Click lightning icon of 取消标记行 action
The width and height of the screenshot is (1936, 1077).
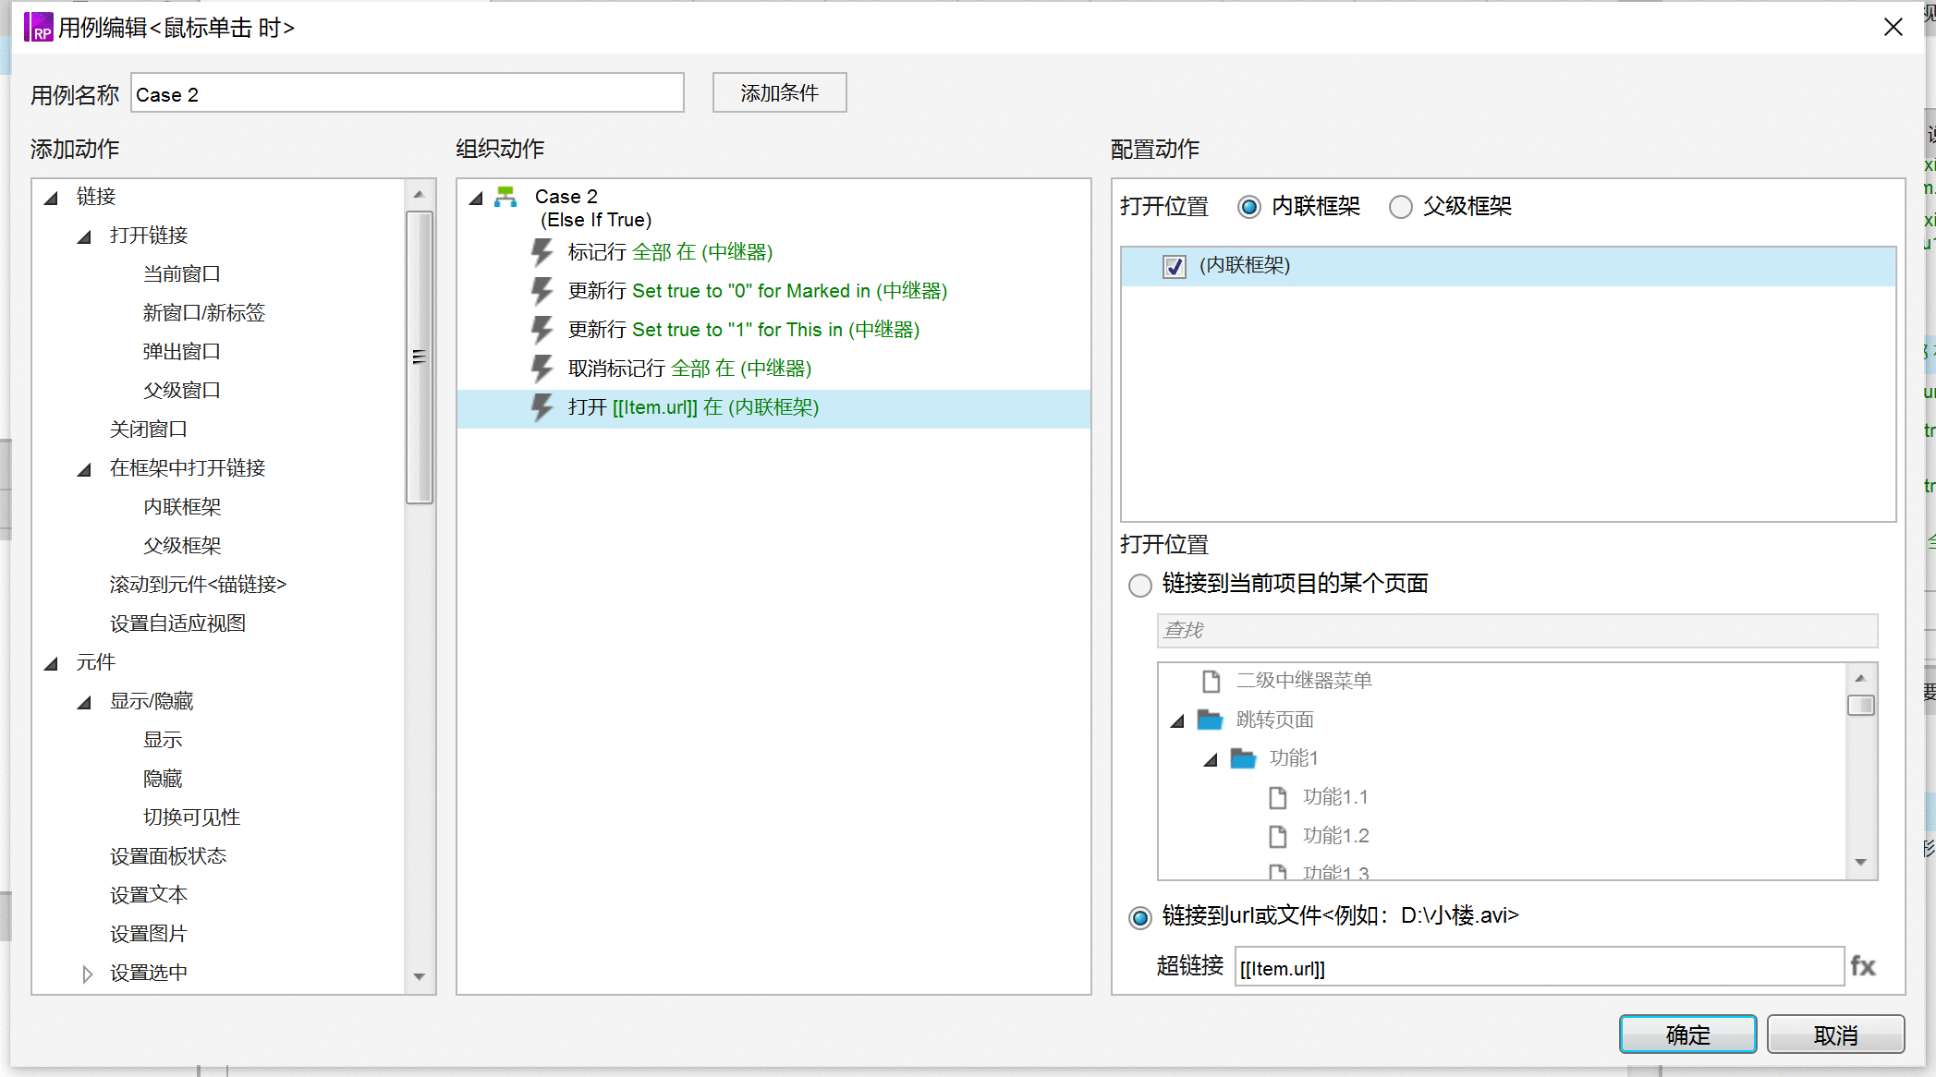tap(542, 369)
